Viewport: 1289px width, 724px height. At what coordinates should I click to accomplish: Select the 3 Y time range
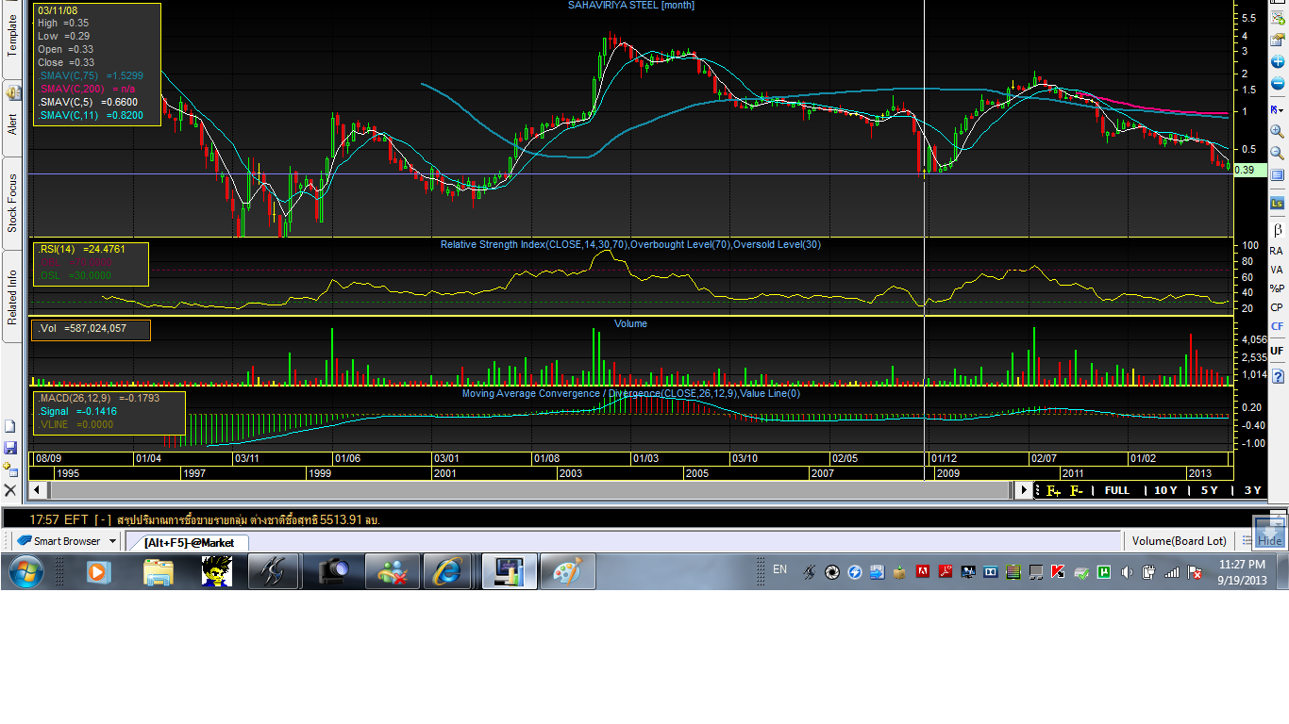click(1252, 490)
